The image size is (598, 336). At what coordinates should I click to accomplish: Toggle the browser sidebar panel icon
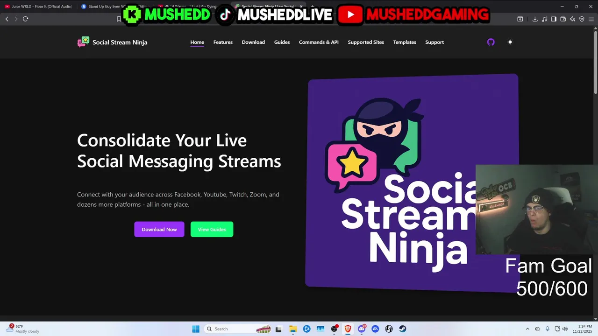click(554, 19)
